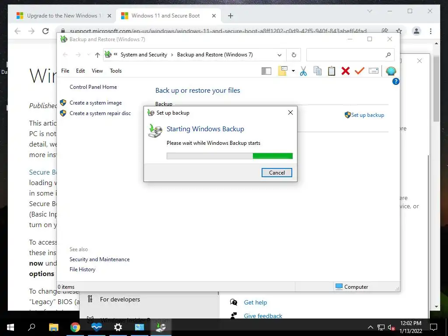Open Chrome from the taskbar

75,327
